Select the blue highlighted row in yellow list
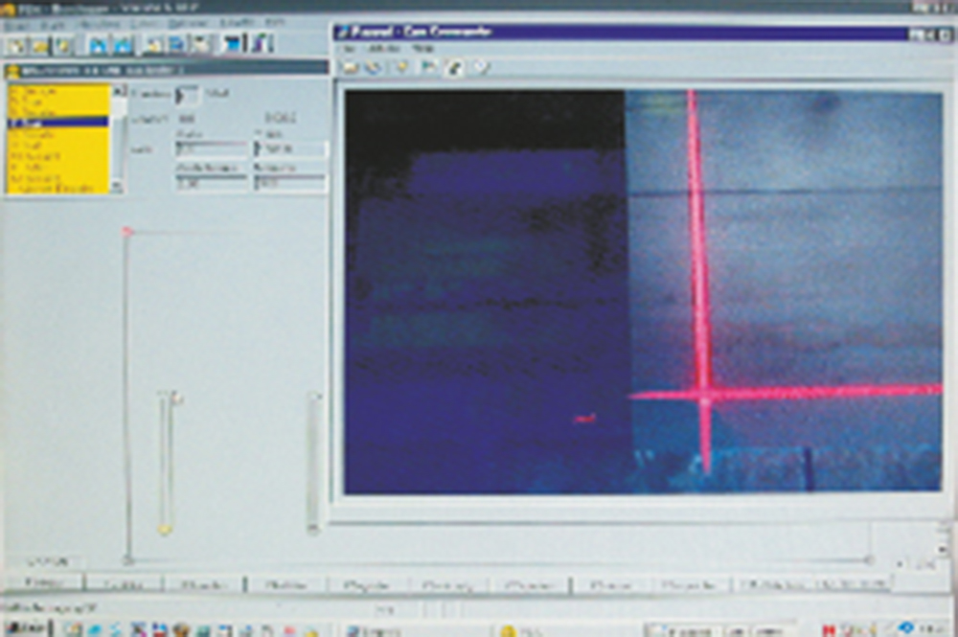Viewport: 958px width, 637px height. 58,123
